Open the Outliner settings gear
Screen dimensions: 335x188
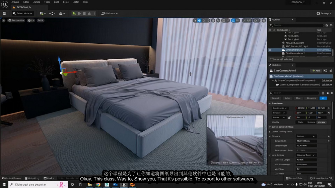tap(331, 25)
